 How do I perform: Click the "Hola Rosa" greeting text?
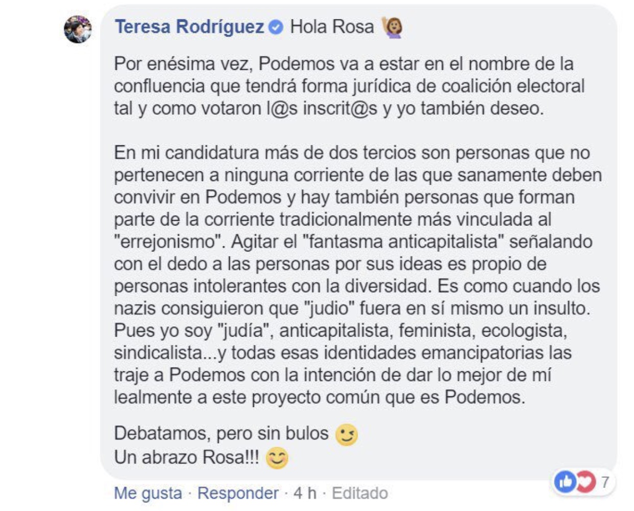[332, 27]
